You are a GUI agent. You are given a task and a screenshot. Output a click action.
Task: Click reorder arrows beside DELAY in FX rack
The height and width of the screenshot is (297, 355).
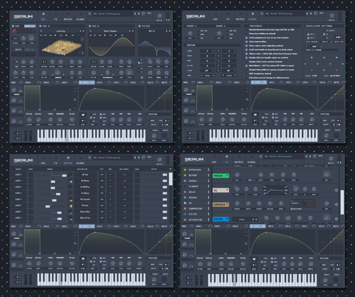click(x=208, y=192)
